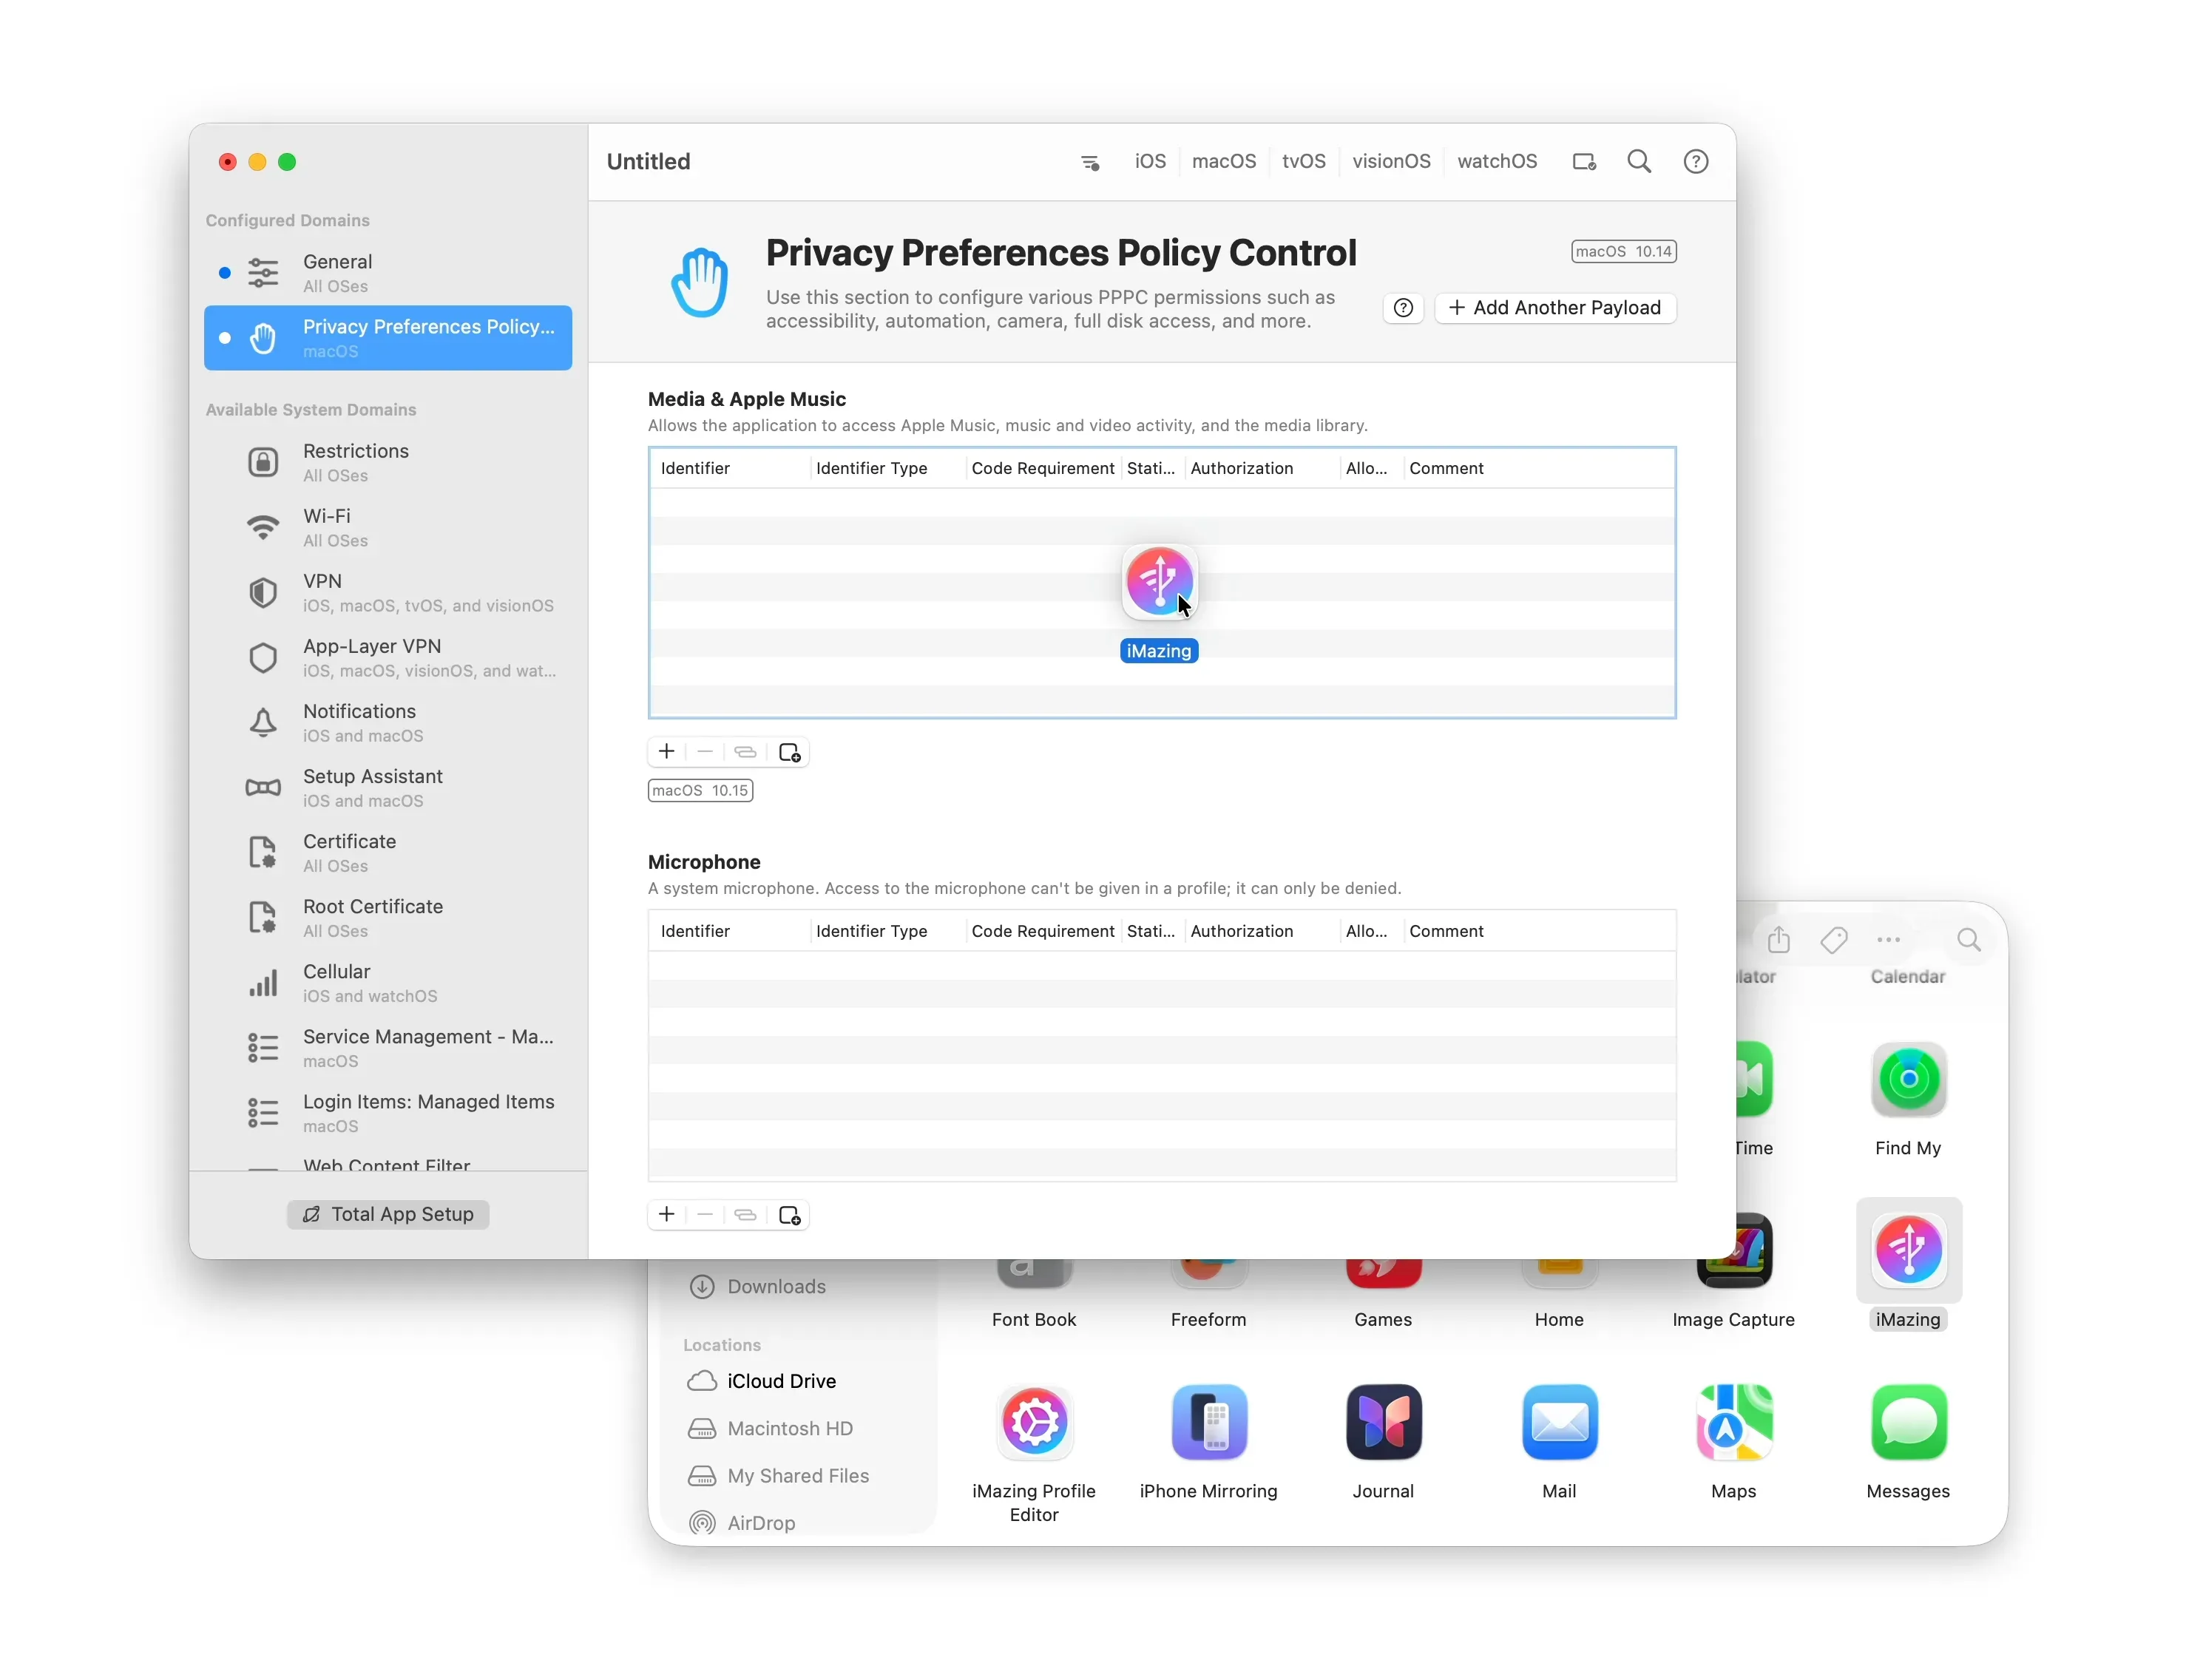This screenshot has width=2186, height=1680.
Task: Click the help question mark in toolbar
Action: pyautogui.click(x=1694, y=162)
